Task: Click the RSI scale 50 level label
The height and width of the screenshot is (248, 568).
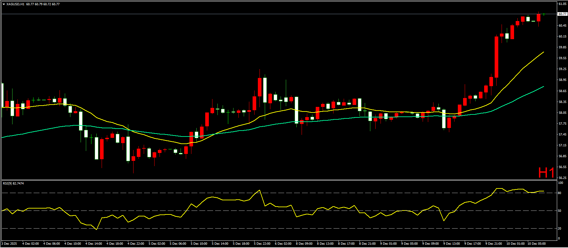Action: [559, 211]
